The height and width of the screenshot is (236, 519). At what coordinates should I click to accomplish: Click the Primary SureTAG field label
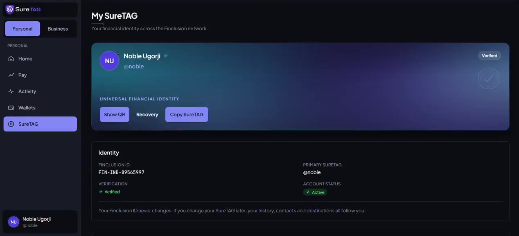323,165
